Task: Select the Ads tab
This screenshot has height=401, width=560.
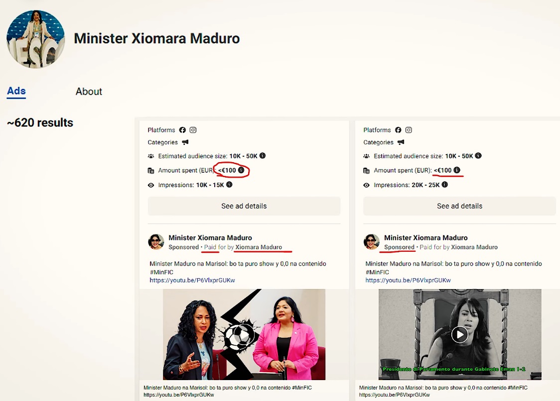Action: tap(16, 92)
